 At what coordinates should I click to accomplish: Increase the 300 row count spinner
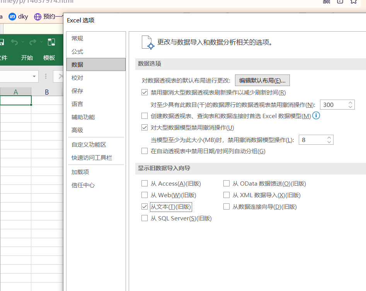tap(351, 102)
